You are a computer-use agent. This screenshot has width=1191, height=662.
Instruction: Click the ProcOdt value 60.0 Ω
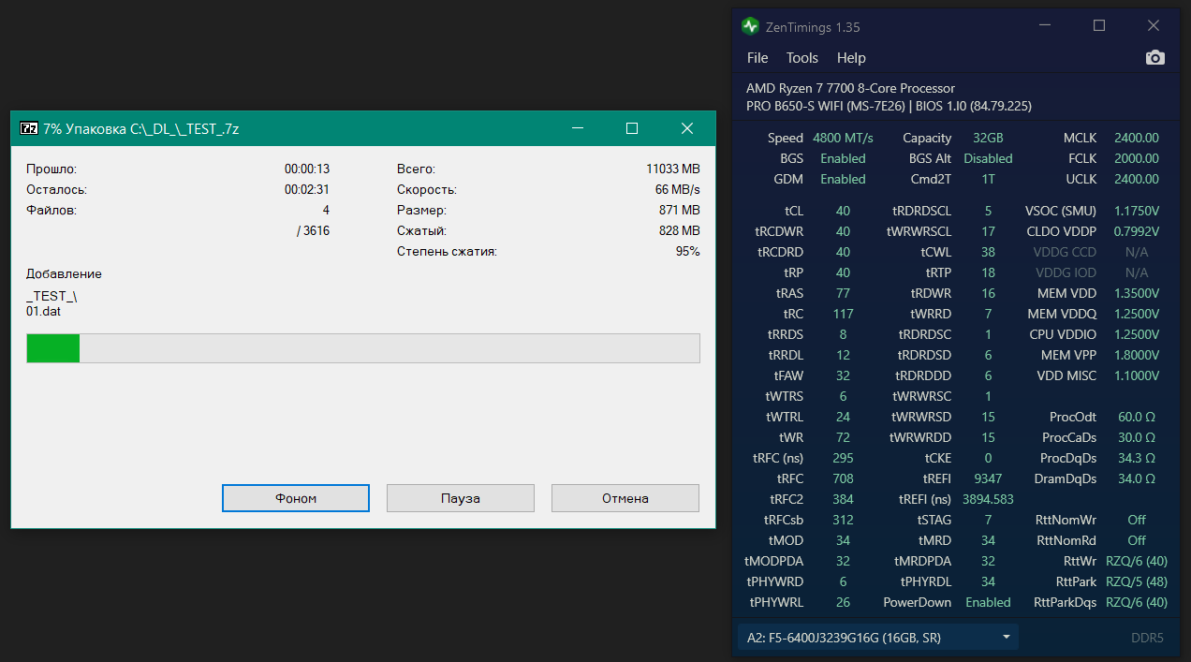pos(1136,417)
